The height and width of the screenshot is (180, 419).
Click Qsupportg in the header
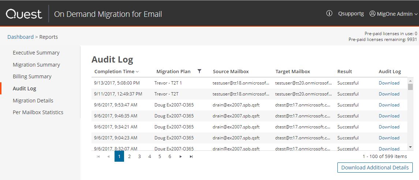click(351, 14)
